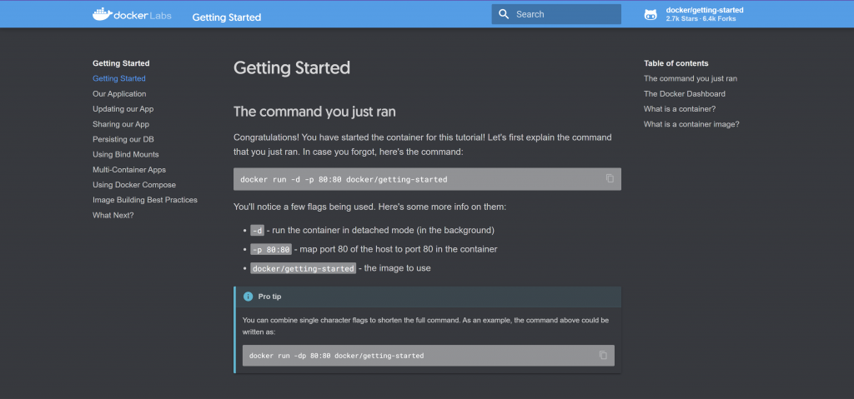This screenshot has height=399, width=854.
Task: Copy the docker run -d -p command
Action: (x=610, y=178)
